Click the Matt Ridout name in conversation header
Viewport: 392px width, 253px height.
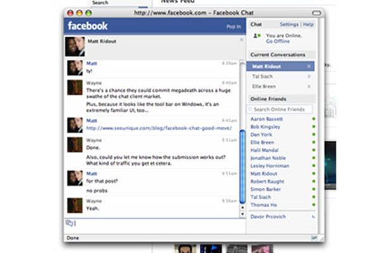102,41
